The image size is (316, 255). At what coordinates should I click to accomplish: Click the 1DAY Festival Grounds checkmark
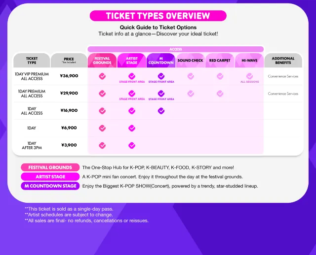[102, 128]
